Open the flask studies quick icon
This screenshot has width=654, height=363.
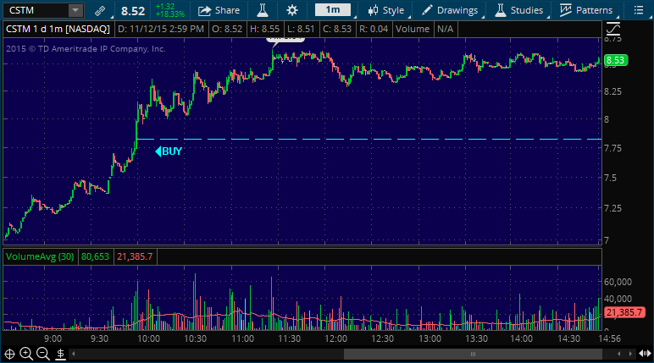[263, 10]
